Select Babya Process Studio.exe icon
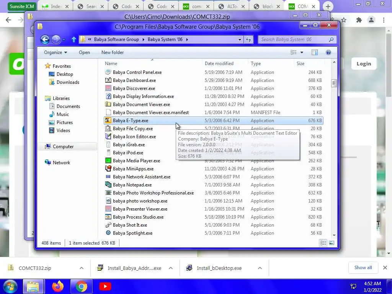Screen dimensions: 392x294 (108, 217)
